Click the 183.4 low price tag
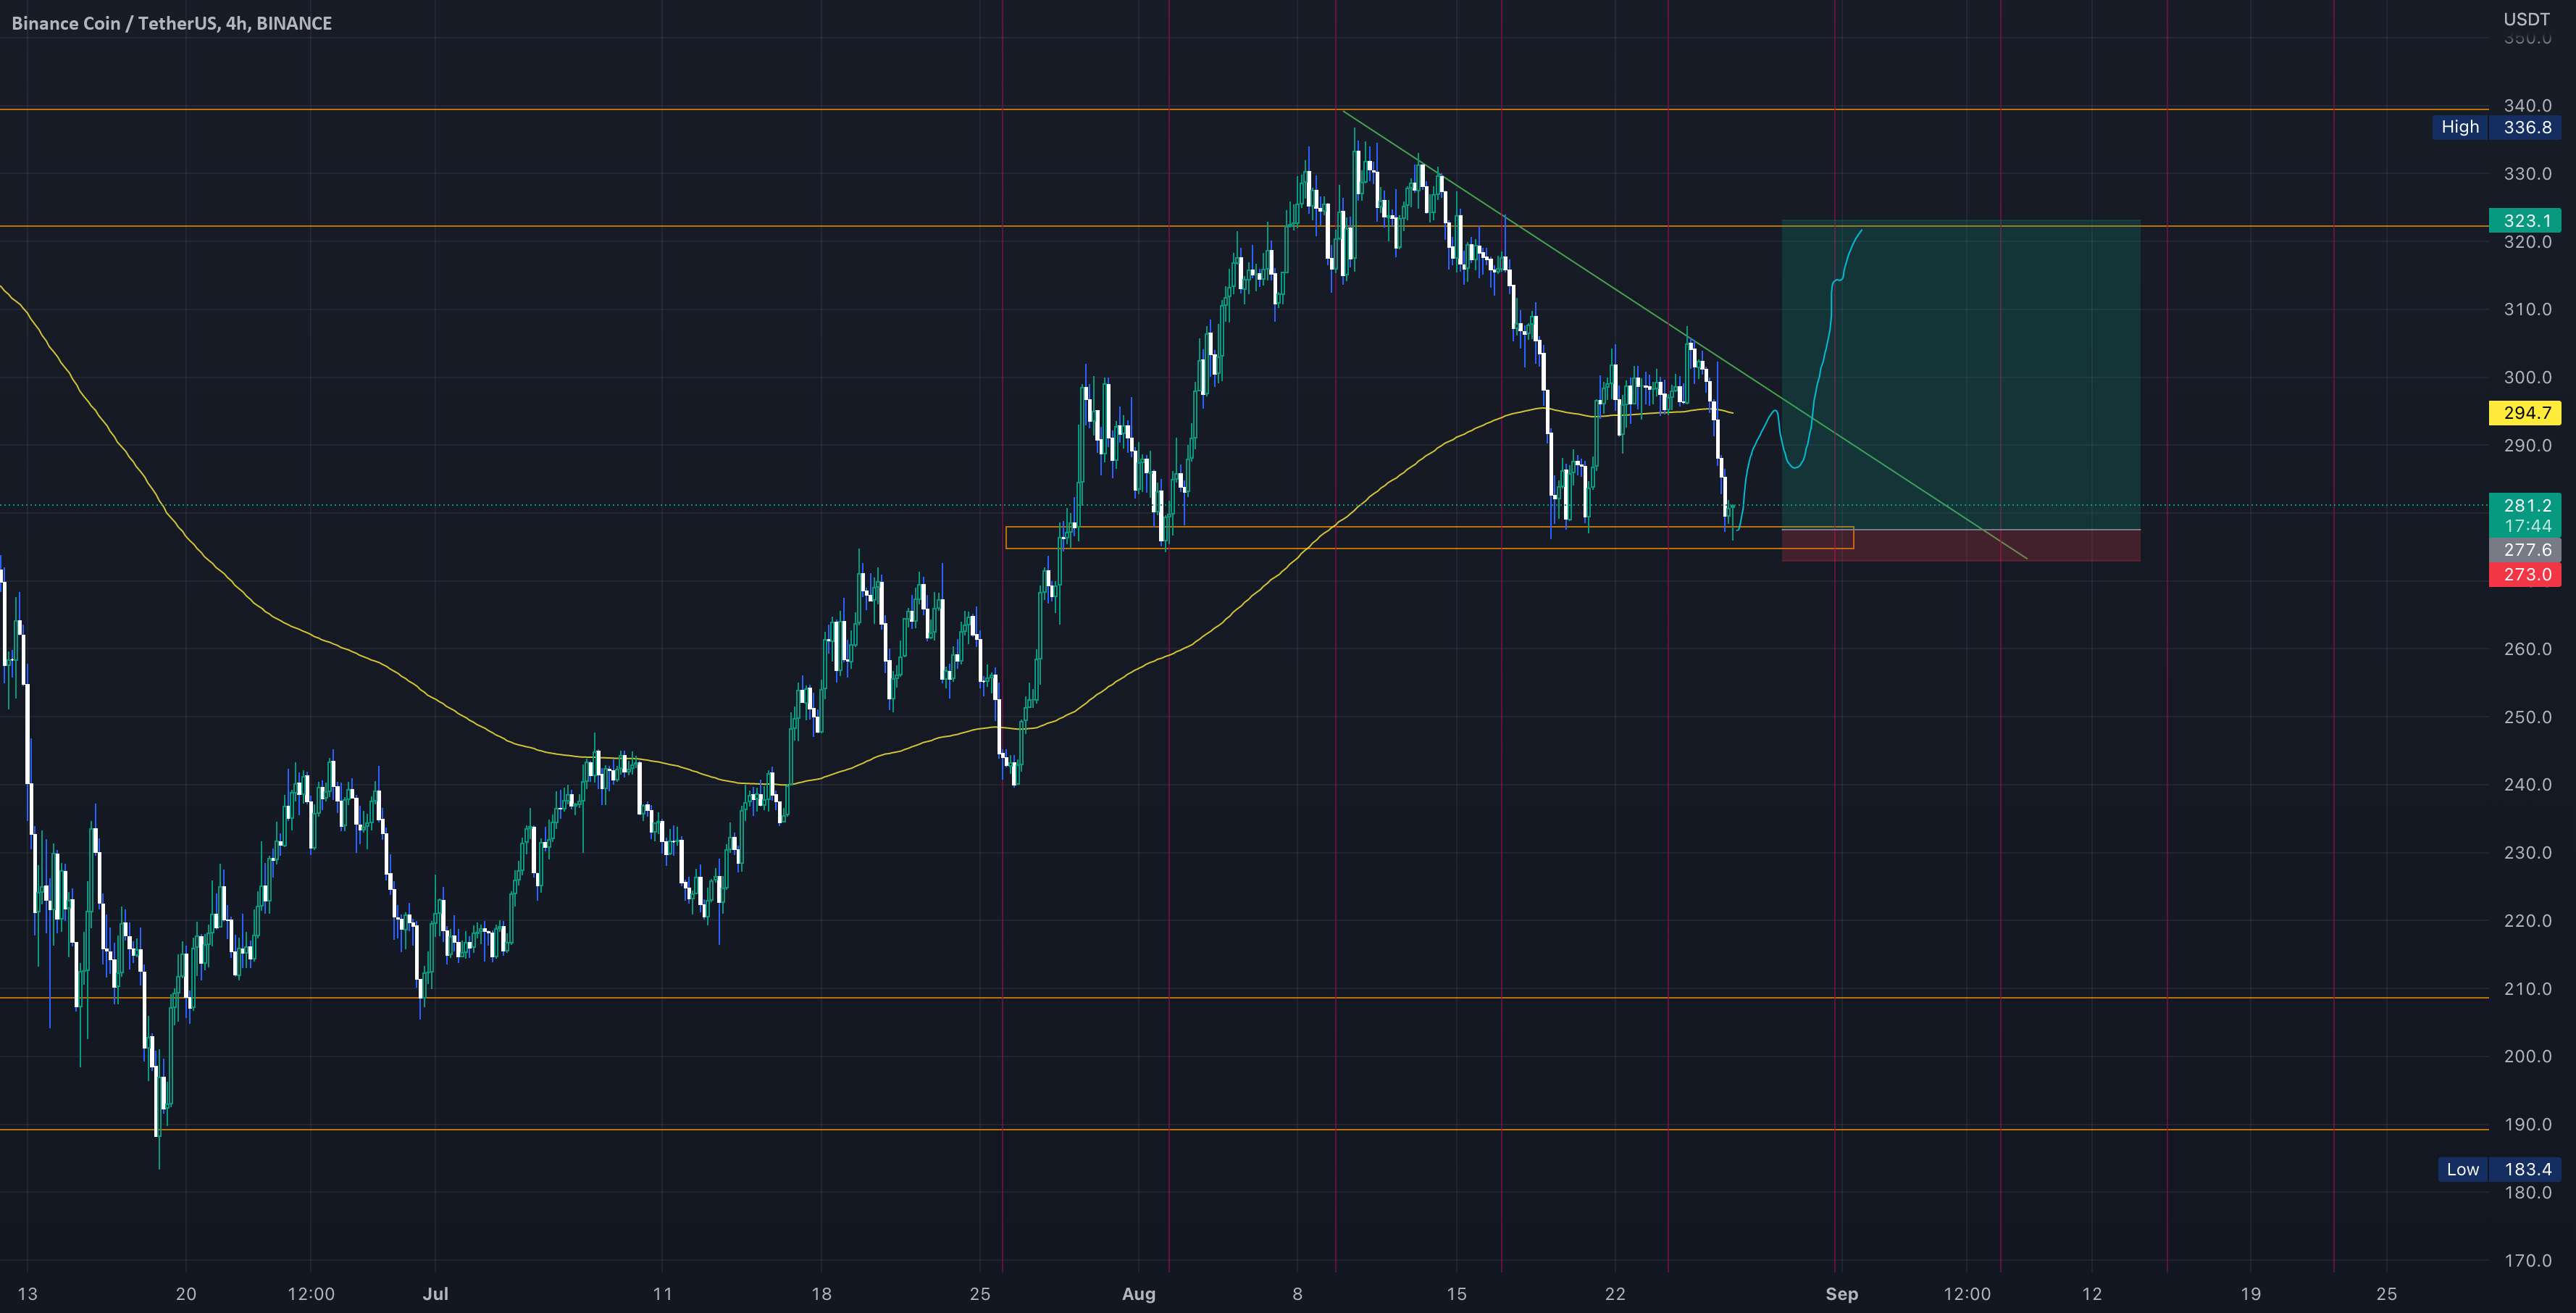Screen dimensions: 2576x1313 coord(2527,1169)
